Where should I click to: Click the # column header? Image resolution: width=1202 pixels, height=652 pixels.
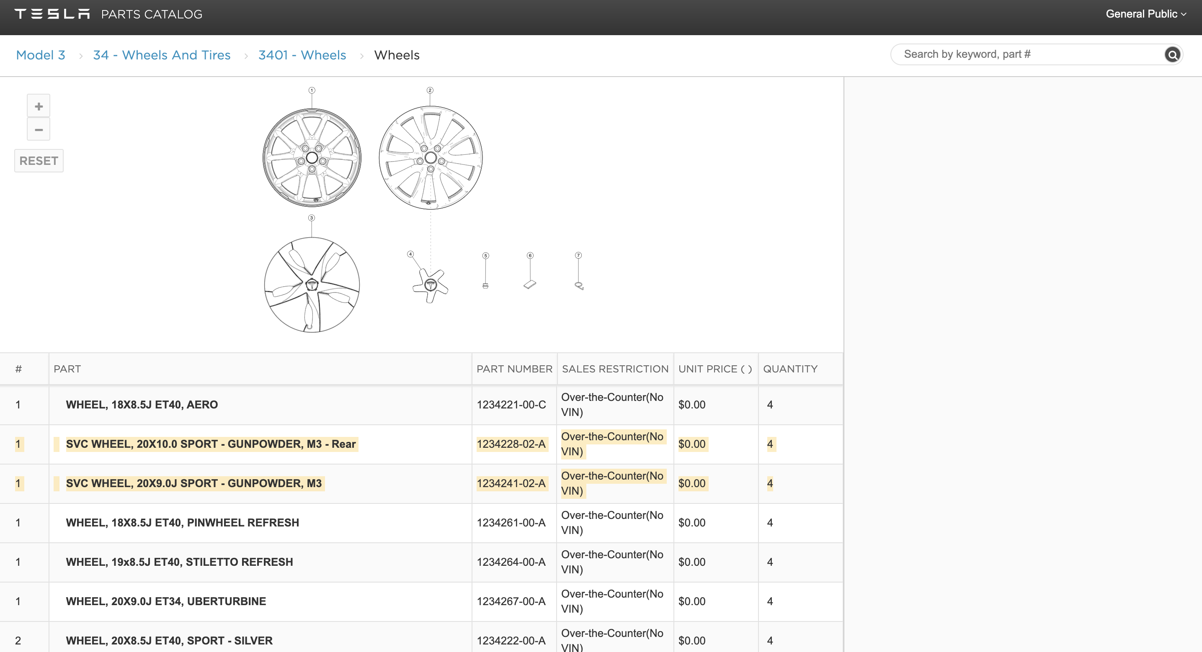(19, 369)
